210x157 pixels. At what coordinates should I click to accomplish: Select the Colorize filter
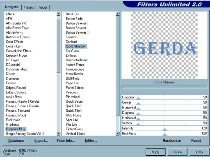(x=71, y=37)
